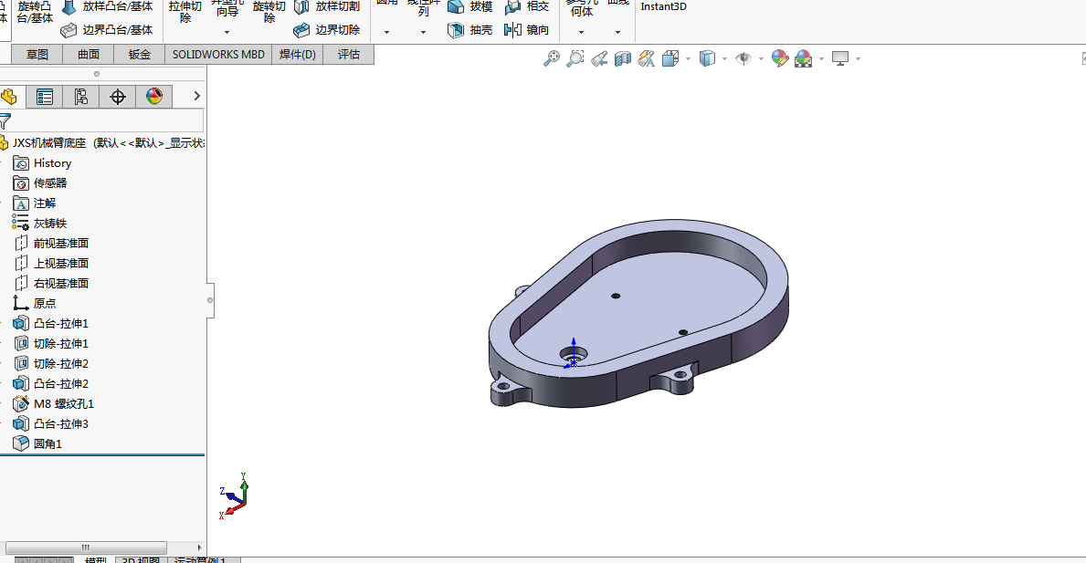The image size is (1086, 563).
Task: Select the Zoom to Area tool
Action: tap(575, 59)
